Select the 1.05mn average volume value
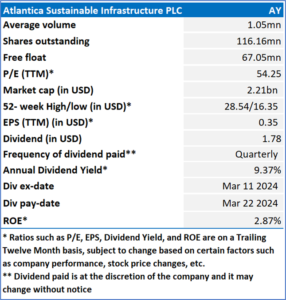This screenshot has height=300, width=286. click(265, 25)
